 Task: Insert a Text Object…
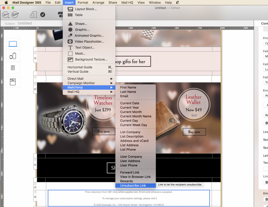(x=89, y=48)
